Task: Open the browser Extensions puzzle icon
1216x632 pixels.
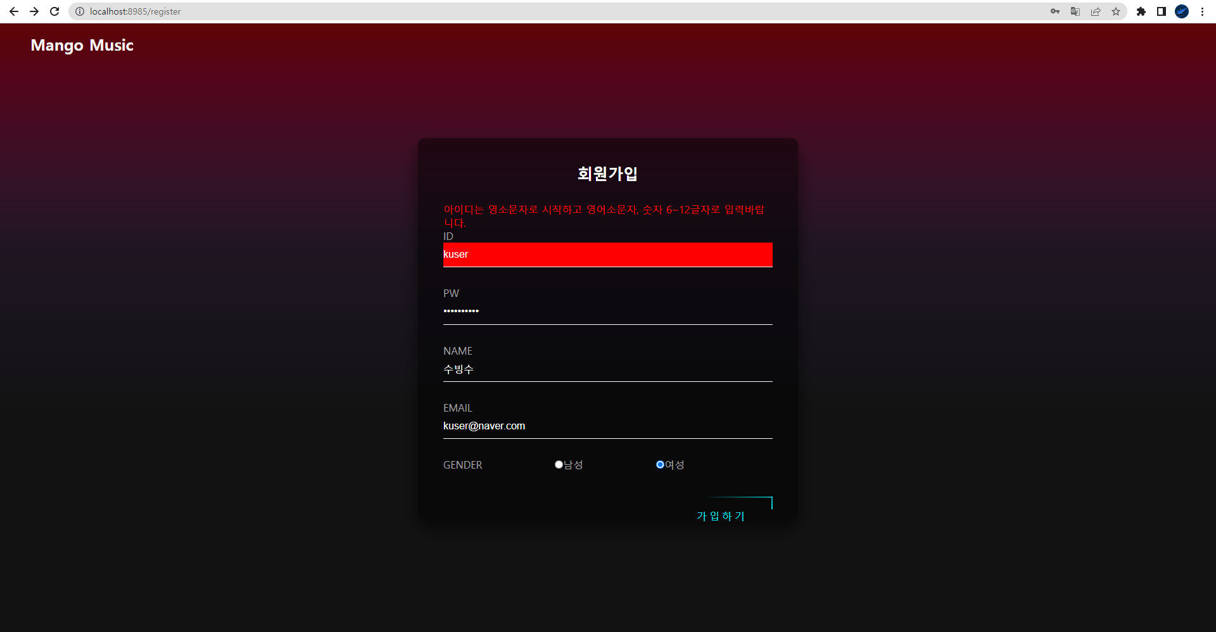Action: click(1142, 11)
